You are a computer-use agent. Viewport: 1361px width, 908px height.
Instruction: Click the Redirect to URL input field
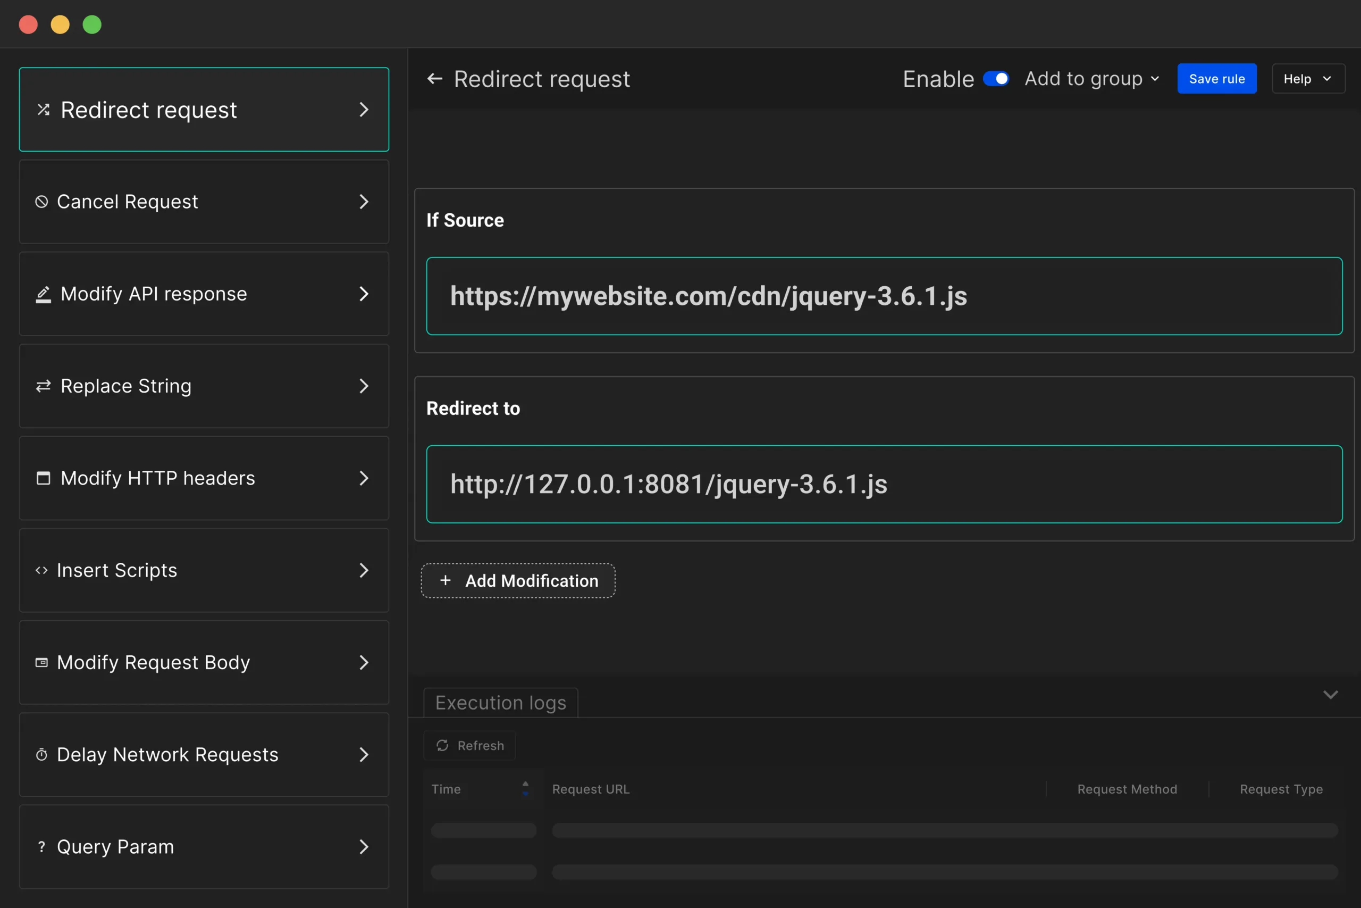tap(884, 484)
